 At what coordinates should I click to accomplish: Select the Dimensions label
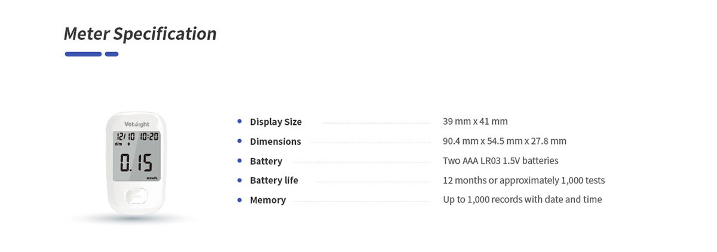(275, 142)
